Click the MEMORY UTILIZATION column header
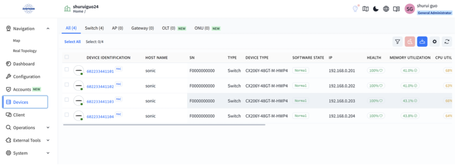The height and width of the screenshot is (165, 456). click(x=410, y=58)
